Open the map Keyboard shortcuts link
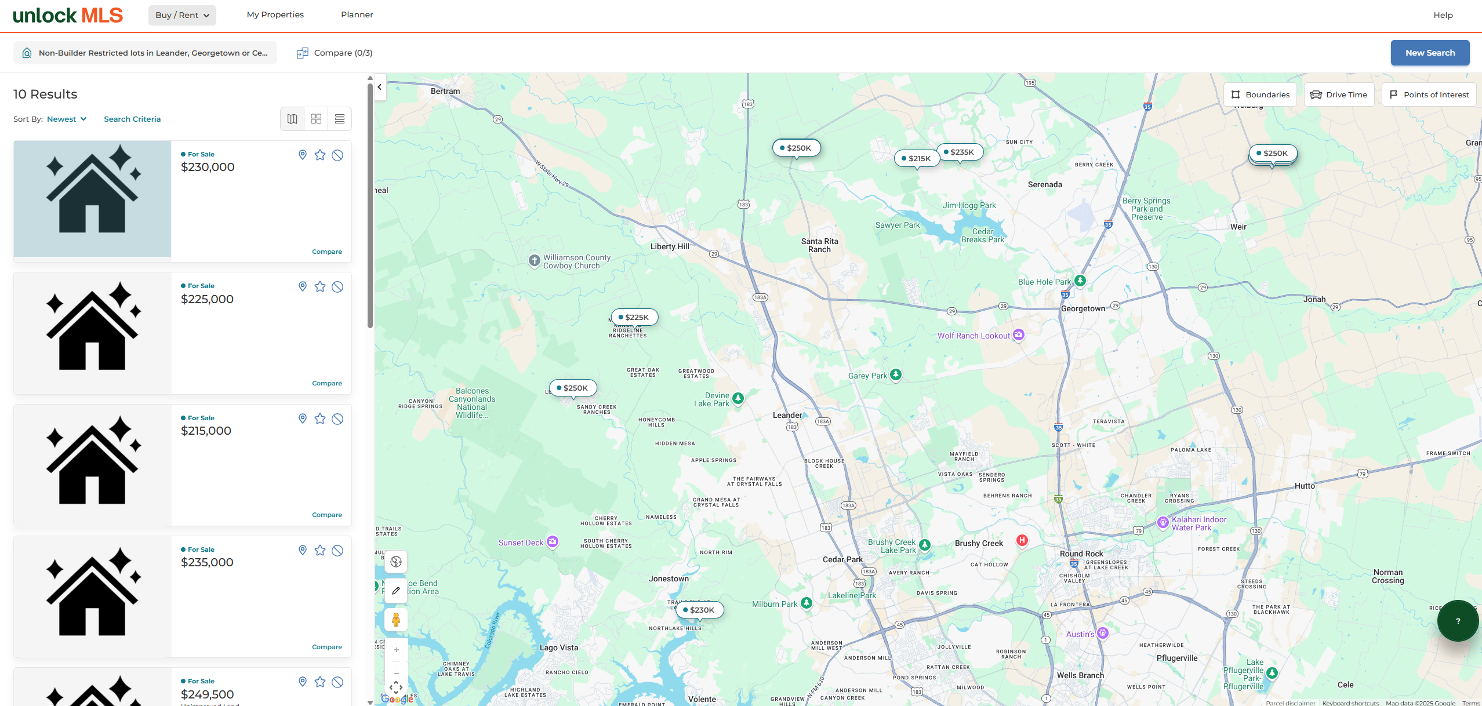 (1350, 703)
